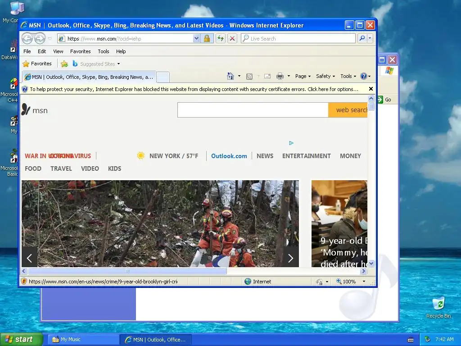Open the 9-year-old Brooklyn girl story thumbnail
The height and width of the screenshot is (346, 461).
point(339,223)
